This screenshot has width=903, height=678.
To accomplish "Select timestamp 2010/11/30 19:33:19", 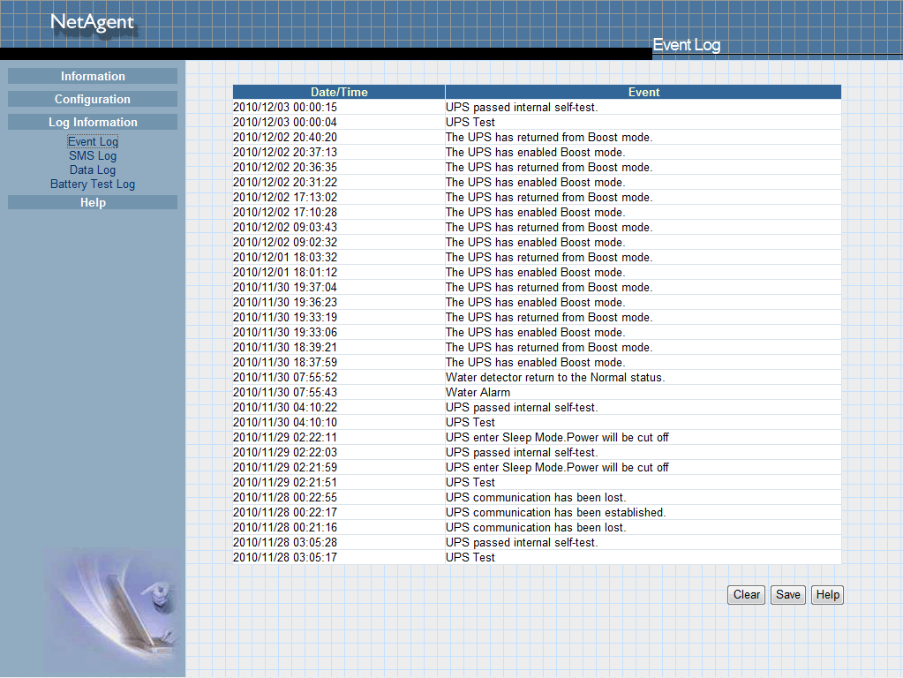I will coord(285,317).
